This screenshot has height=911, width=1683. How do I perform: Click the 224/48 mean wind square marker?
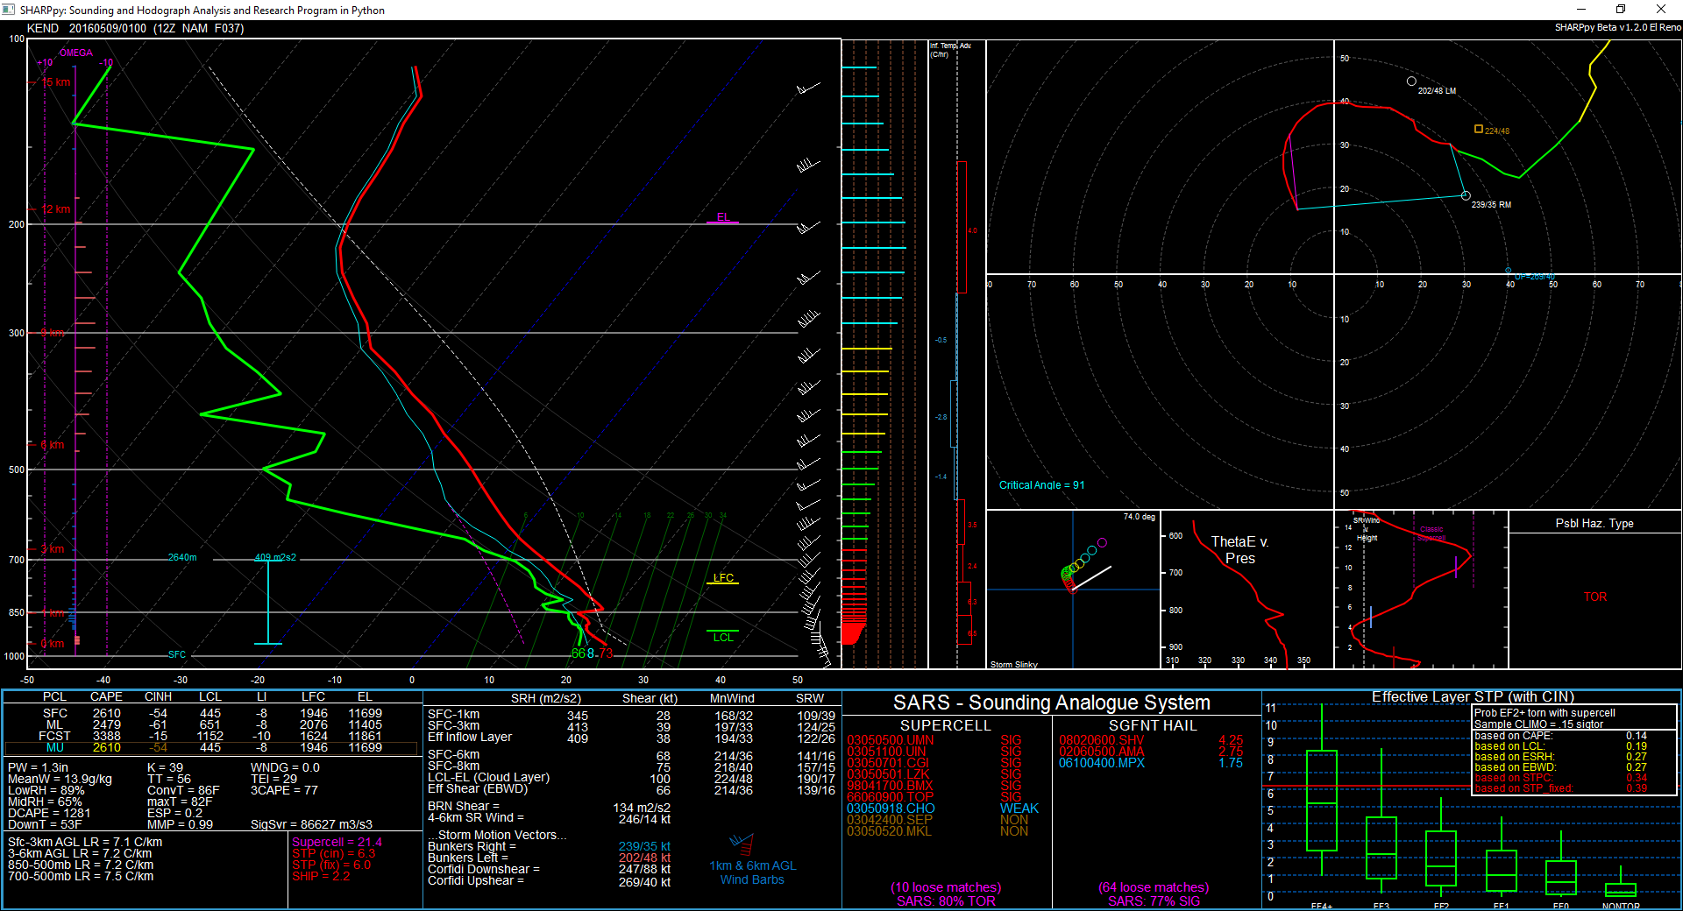click(x=1479, y=130)
